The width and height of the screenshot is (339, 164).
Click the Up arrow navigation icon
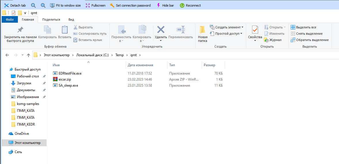(x=28, y=55)
